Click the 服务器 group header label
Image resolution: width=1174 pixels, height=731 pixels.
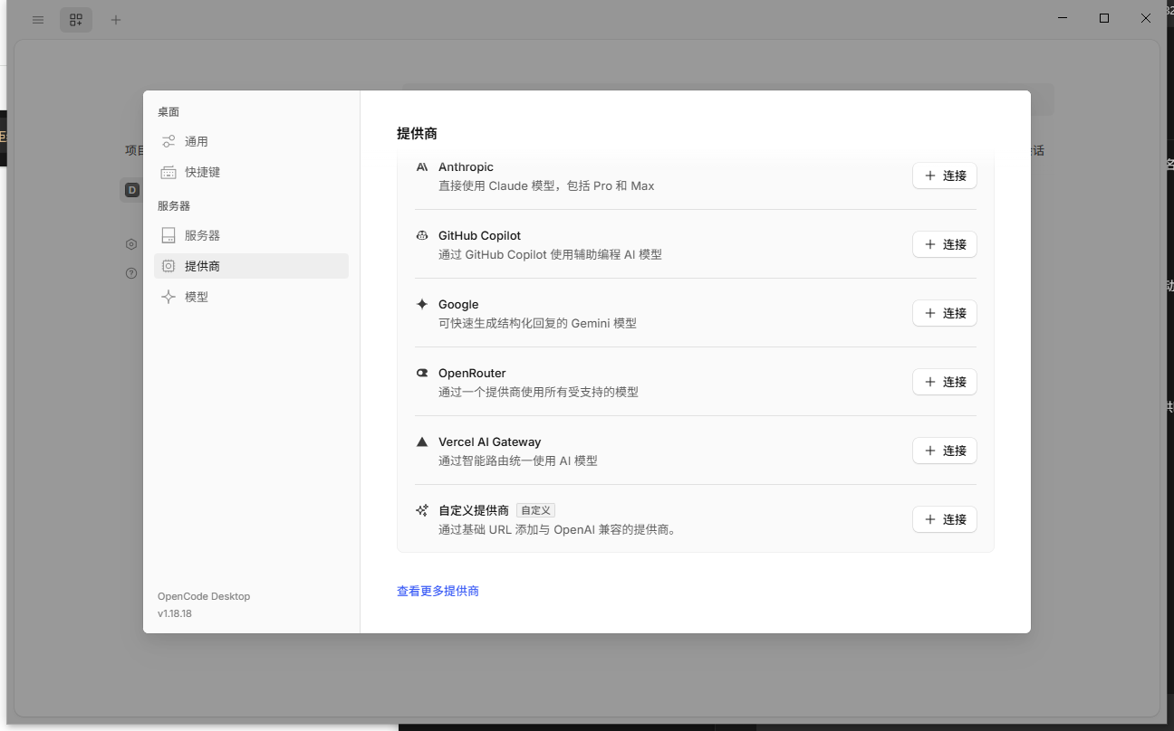pos(174,205)
